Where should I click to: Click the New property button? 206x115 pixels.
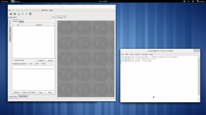[50, 92]
